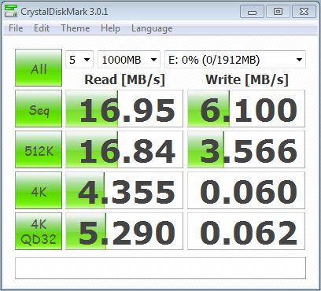
Task: Open the Help menu
Action: click(x=110, y=28)
